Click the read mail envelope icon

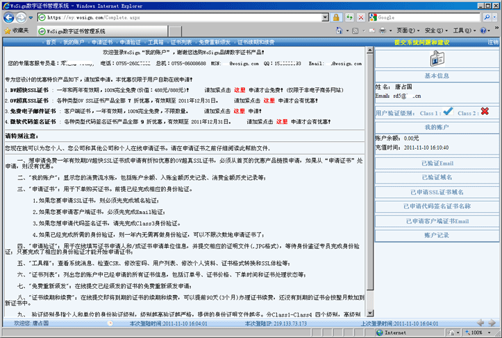click(x=372, y=30)
